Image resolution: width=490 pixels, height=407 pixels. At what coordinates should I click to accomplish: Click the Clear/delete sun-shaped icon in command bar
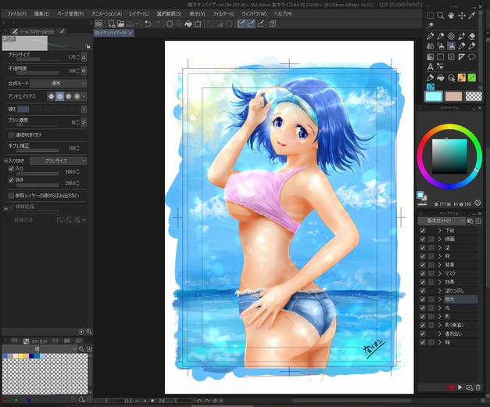(x=170, y=23)
